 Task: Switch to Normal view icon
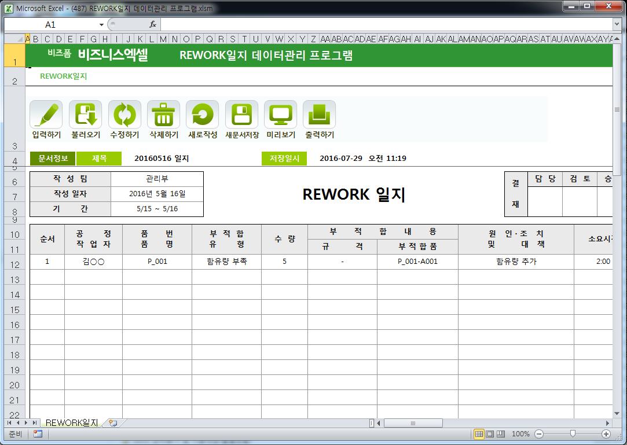tap(479, 434)
